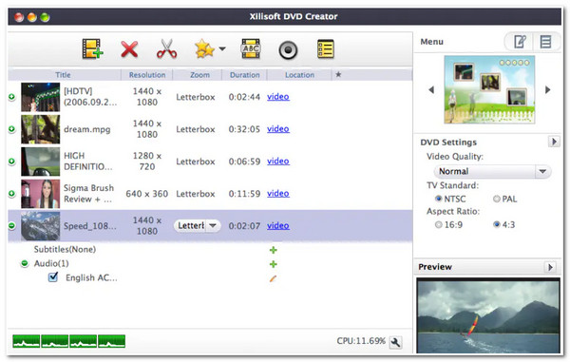Open the video link for Sigma Brush Review
This screenshot has width=570, height=362.
coord(278,194)
